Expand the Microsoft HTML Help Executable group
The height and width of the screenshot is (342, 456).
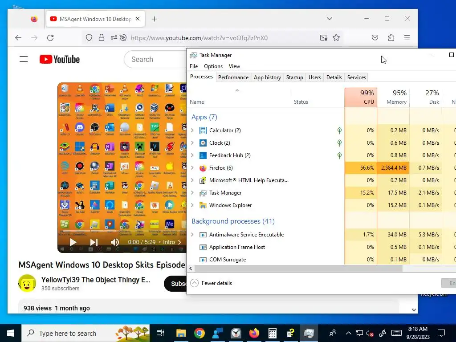point(192,180)
